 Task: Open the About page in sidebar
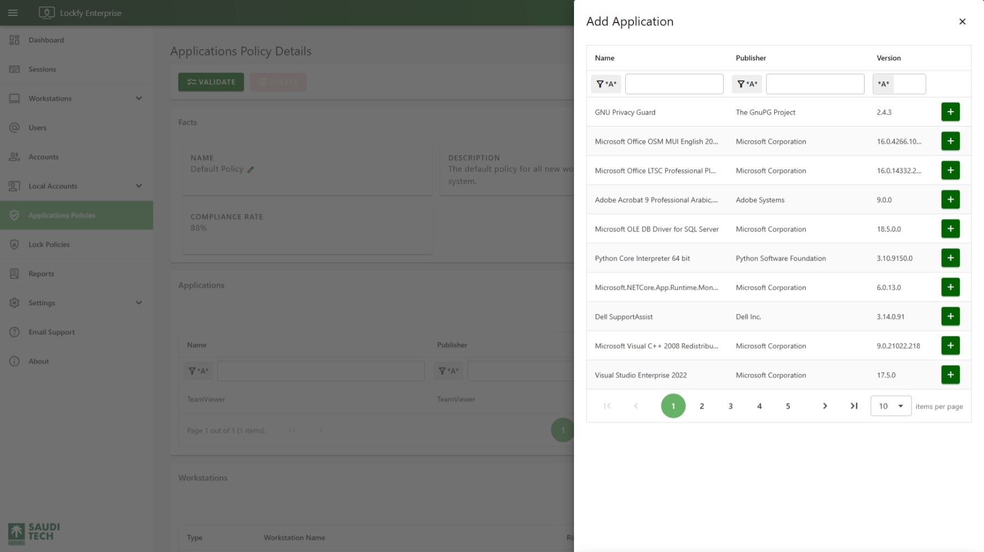(x=76, y=361)
